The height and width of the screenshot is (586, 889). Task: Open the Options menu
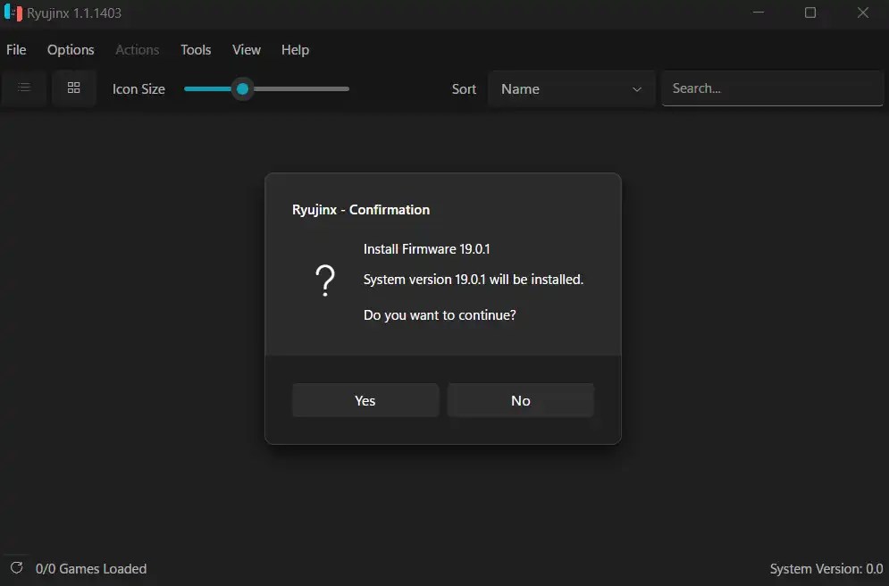(x=71, y=50)
